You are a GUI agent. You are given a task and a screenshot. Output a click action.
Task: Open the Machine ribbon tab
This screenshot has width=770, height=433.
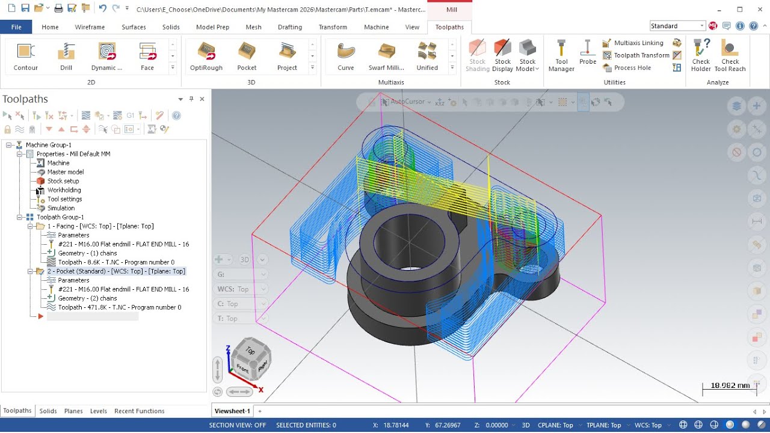coord(377,27)
